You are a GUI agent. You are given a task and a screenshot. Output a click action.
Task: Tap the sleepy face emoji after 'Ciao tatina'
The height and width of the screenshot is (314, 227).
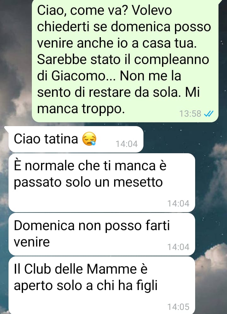click(89, 139)
